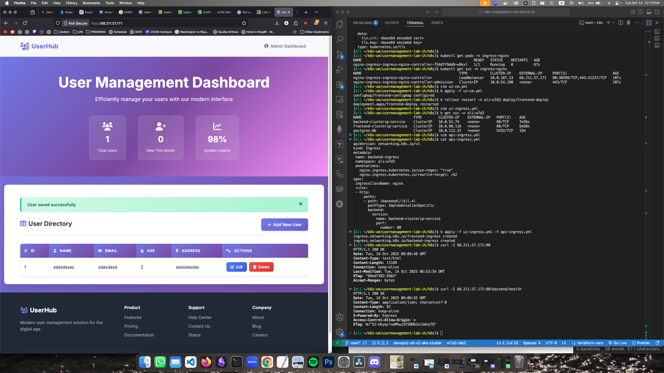Open the Bookmarks menu in menu bar
Viewport: 664px width, 373px height.
point(91,3)
